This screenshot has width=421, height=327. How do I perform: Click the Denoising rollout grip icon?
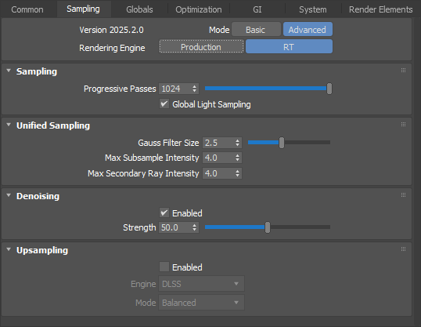coord(403,194)
